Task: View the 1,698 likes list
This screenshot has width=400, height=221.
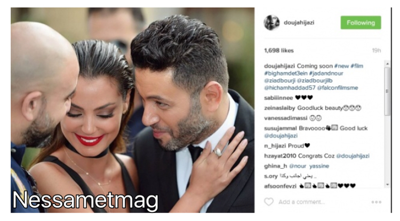Action: click(x=279, y=51)
